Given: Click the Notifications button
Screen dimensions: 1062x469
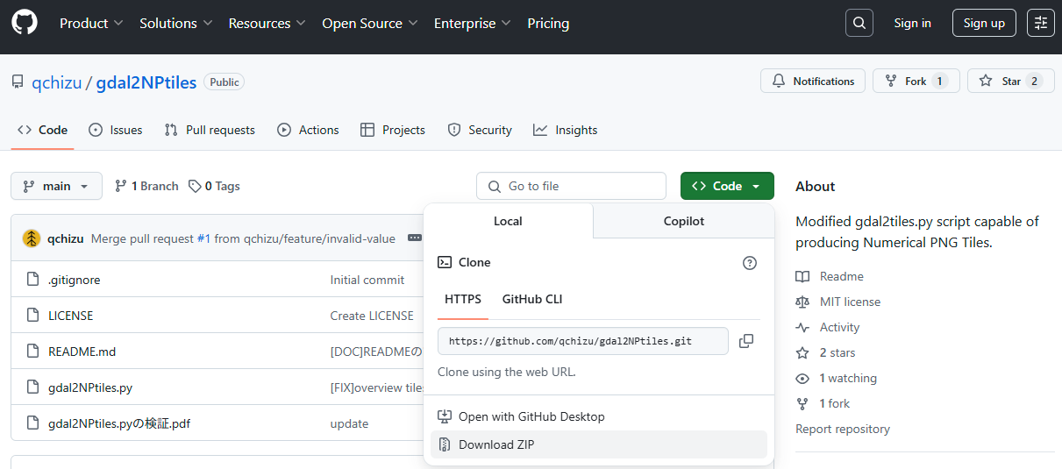Looking at the screenshot, I should pyautogui.click(x=813, y=81).
